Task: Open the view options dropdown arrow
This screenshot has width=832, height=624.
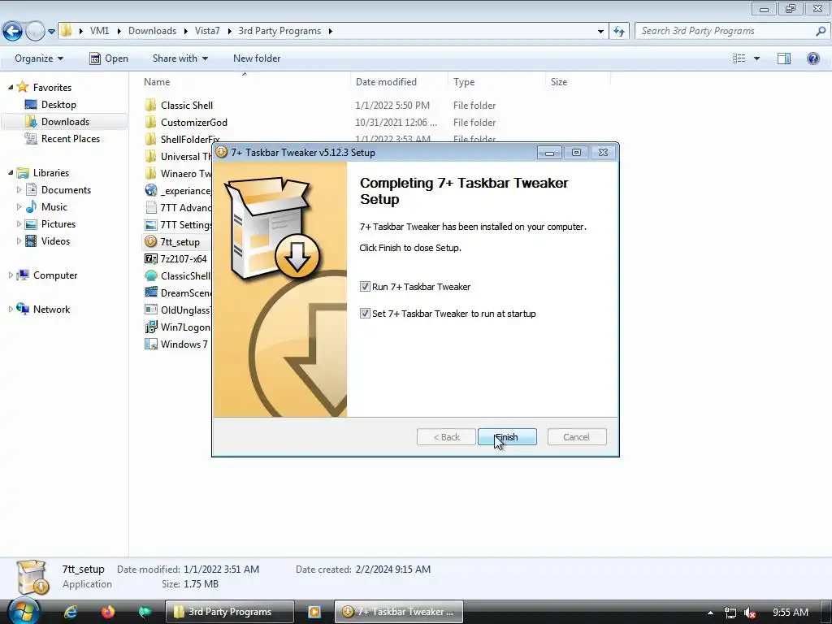Action: [756, 58]
